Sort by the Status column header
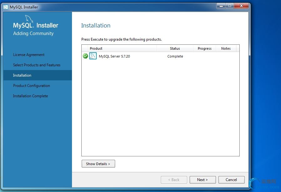This screenshot has height=192, width=281. [x=175, y=48]
